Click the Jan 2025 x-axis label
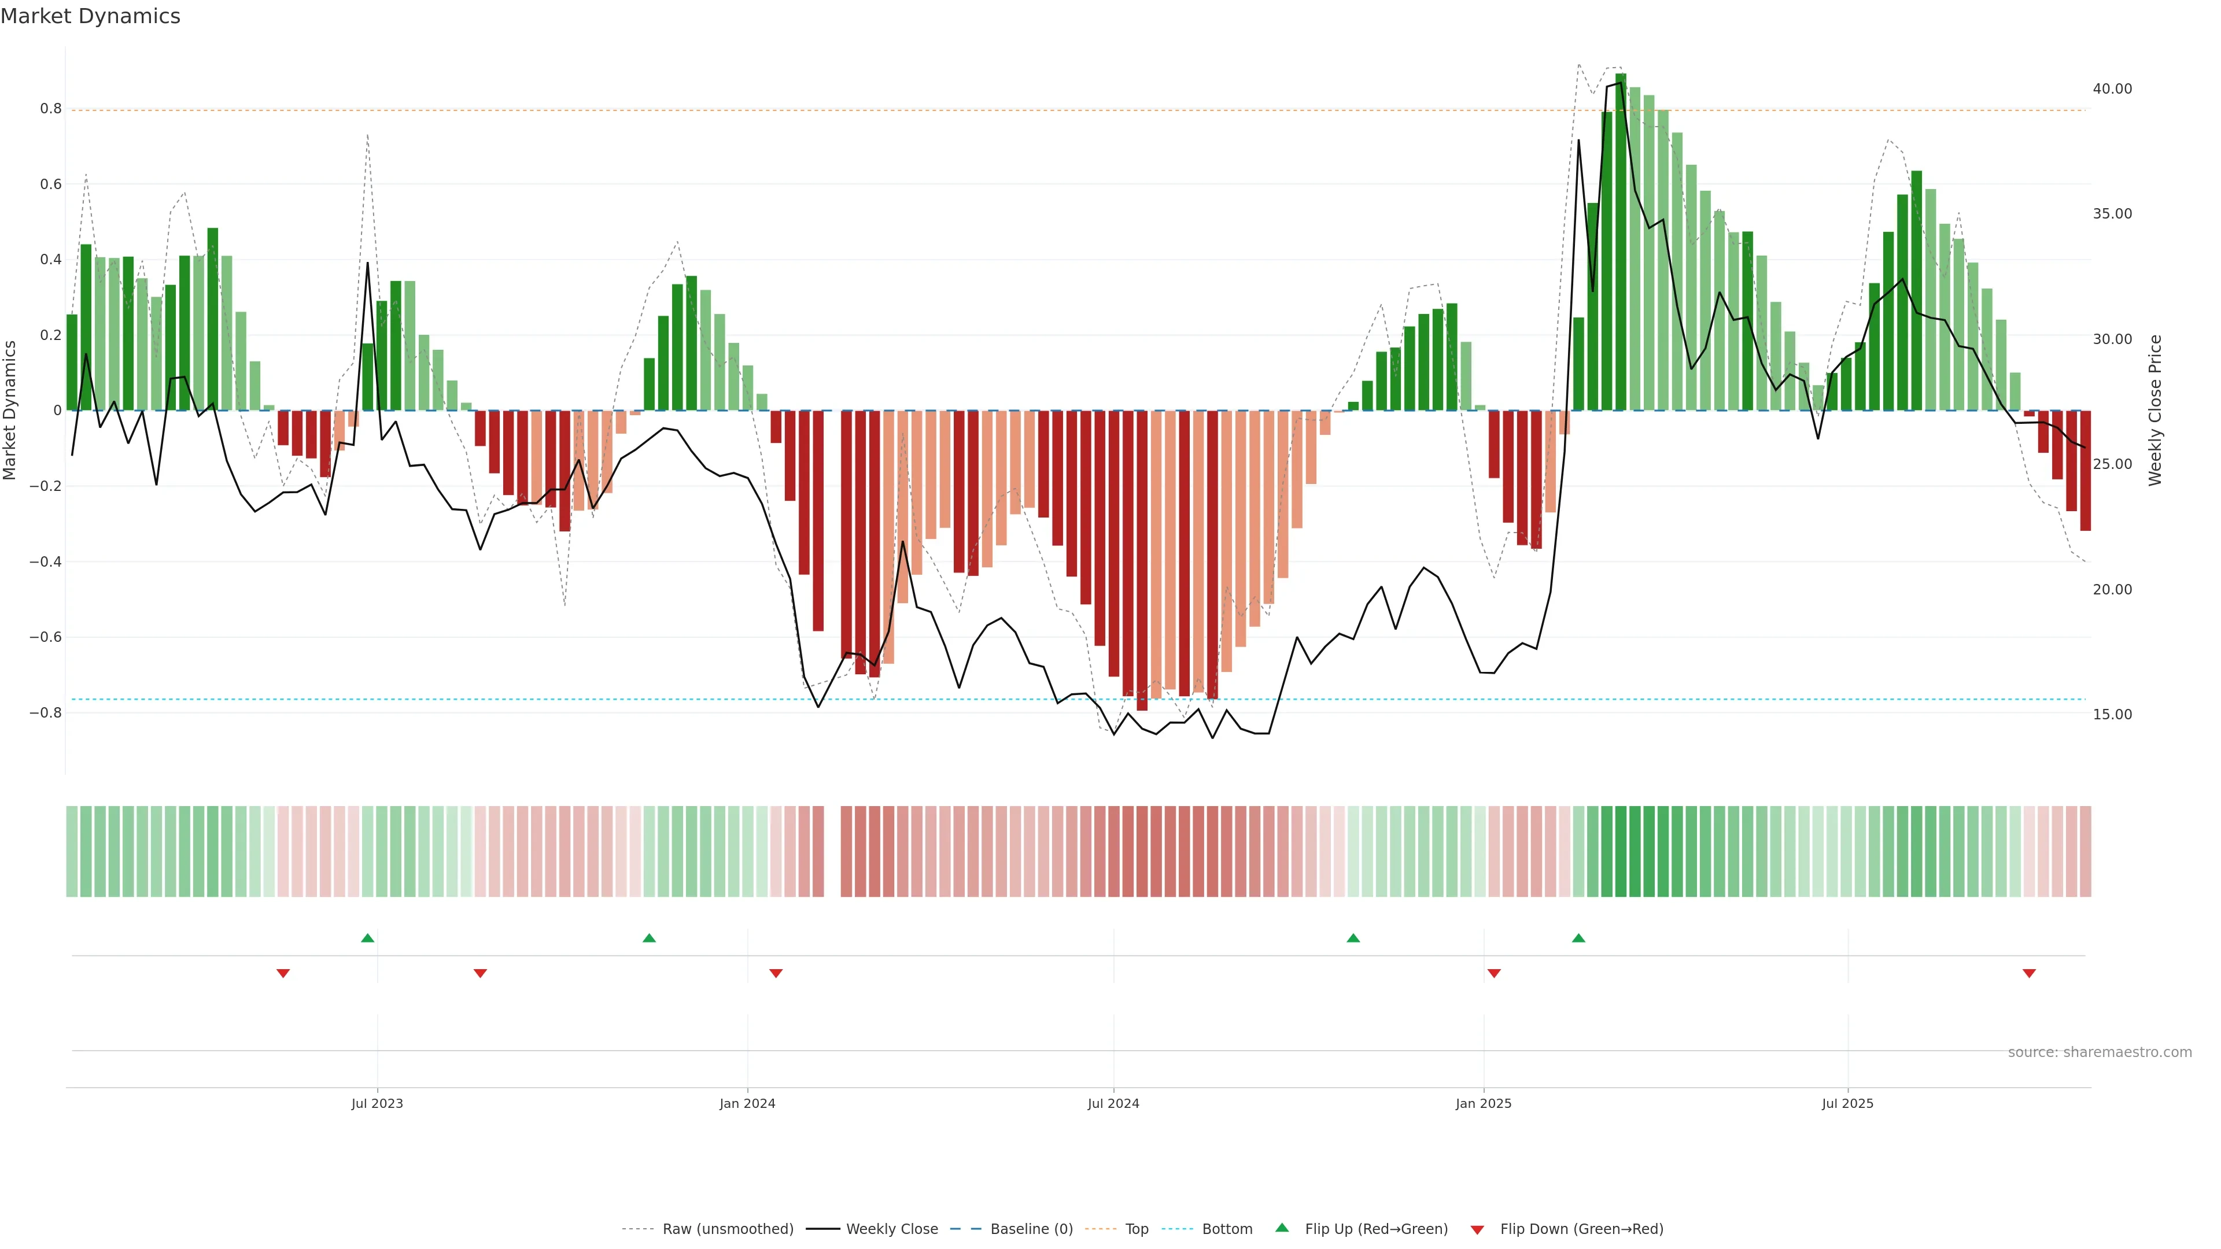This screenshot has width=2221, height=1249. pos(1483,1103)
